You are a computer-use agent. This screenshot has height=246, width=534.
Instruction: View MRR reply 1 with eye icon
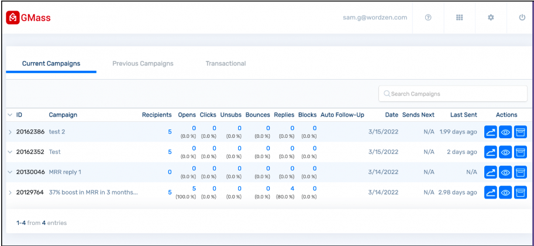point(506,172)
